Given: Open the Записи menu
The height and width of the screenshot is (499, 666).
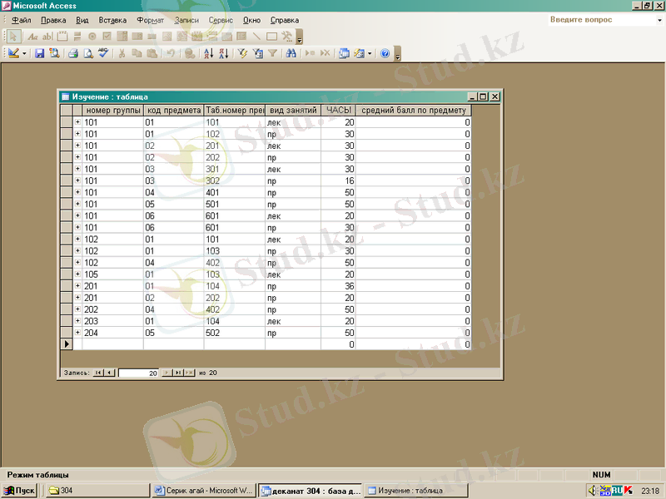Looking at the screenshot, I should tap(186, 20).
